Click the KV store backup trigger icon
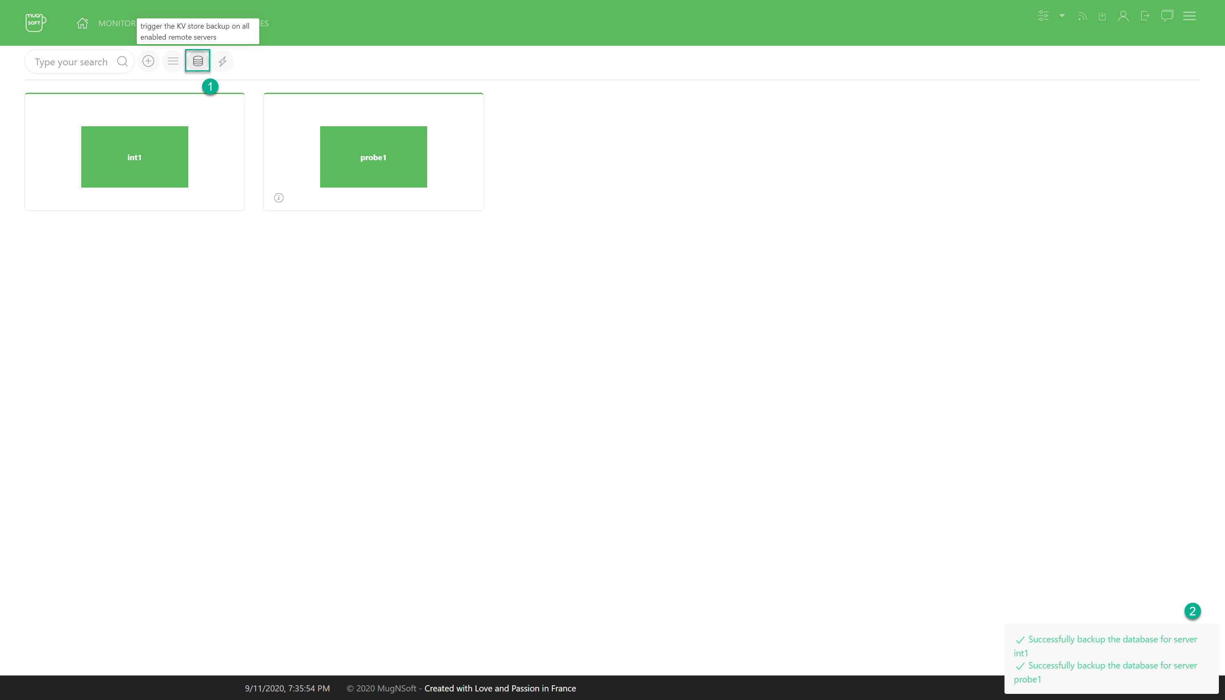Screen dimensions: 1225x700 [198, 60]
